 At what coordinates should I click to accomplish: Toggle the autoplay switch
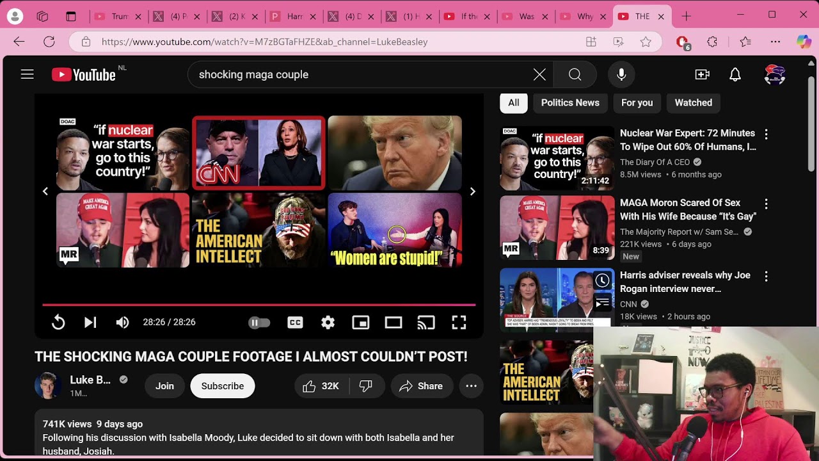pos(259,322)
